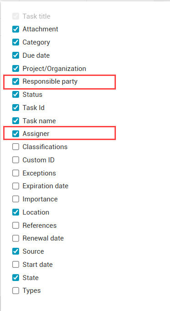
Task: Enable the Types checkbox
Action: point(15,291)
